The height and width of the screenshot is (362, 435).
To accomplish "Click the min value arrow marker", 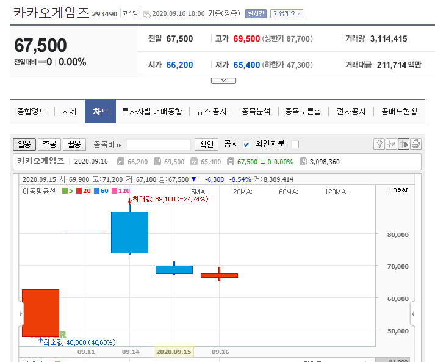I will pos(40,340).
